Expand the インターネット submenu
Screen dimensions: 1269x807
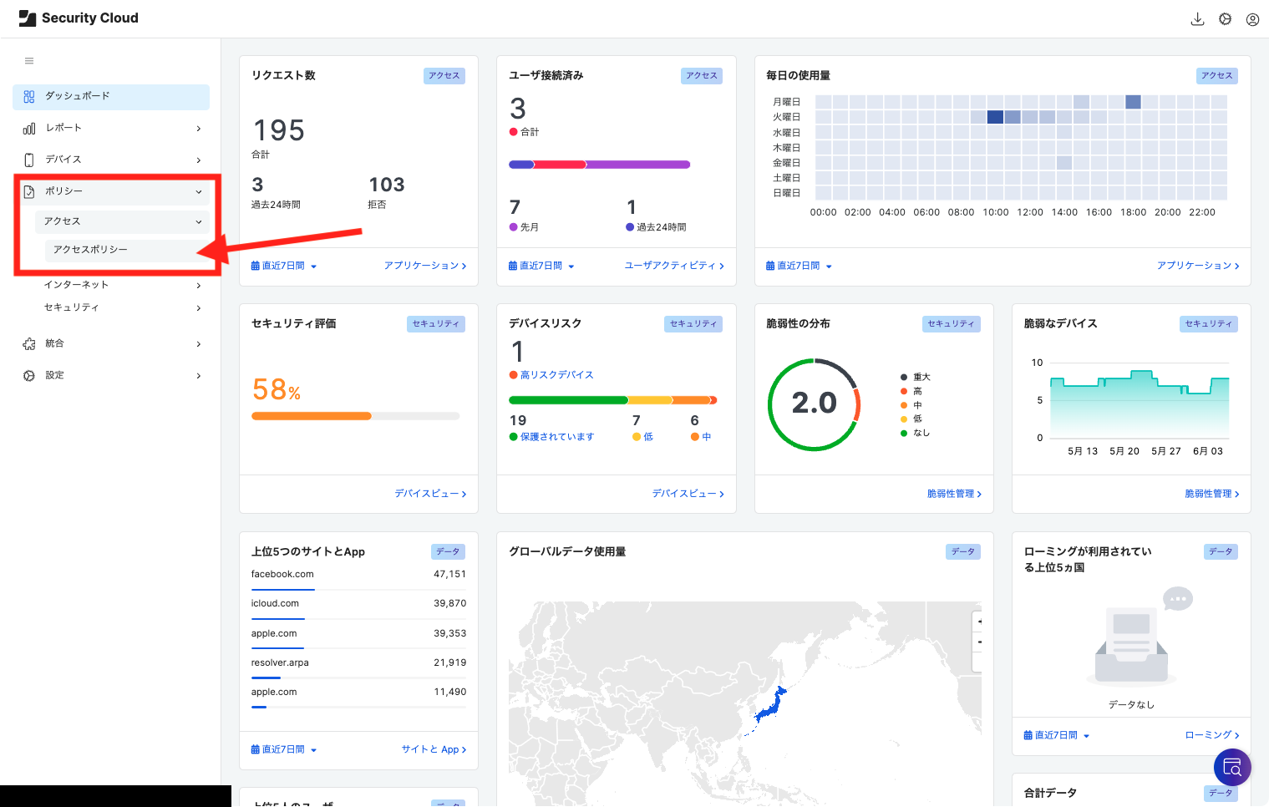coord(123,285)
